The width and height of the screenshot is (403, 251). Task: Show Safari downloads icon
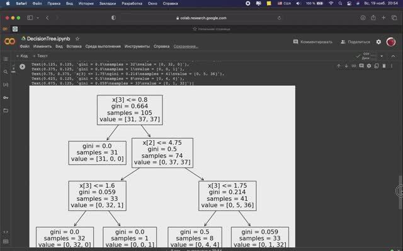click(363, 18)
